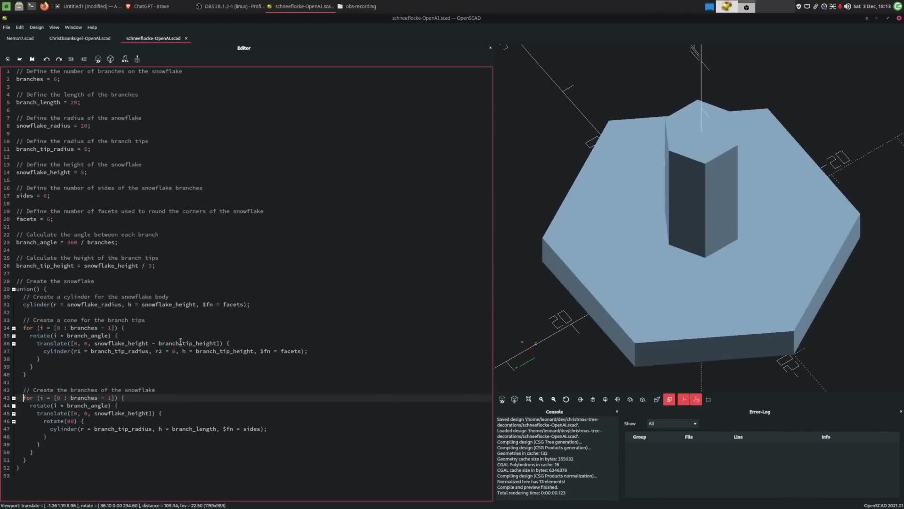Viewport: 904px width, 509px height.
Task: Open the Preview (F5) icon in editor toolbar
Action: 98,59
